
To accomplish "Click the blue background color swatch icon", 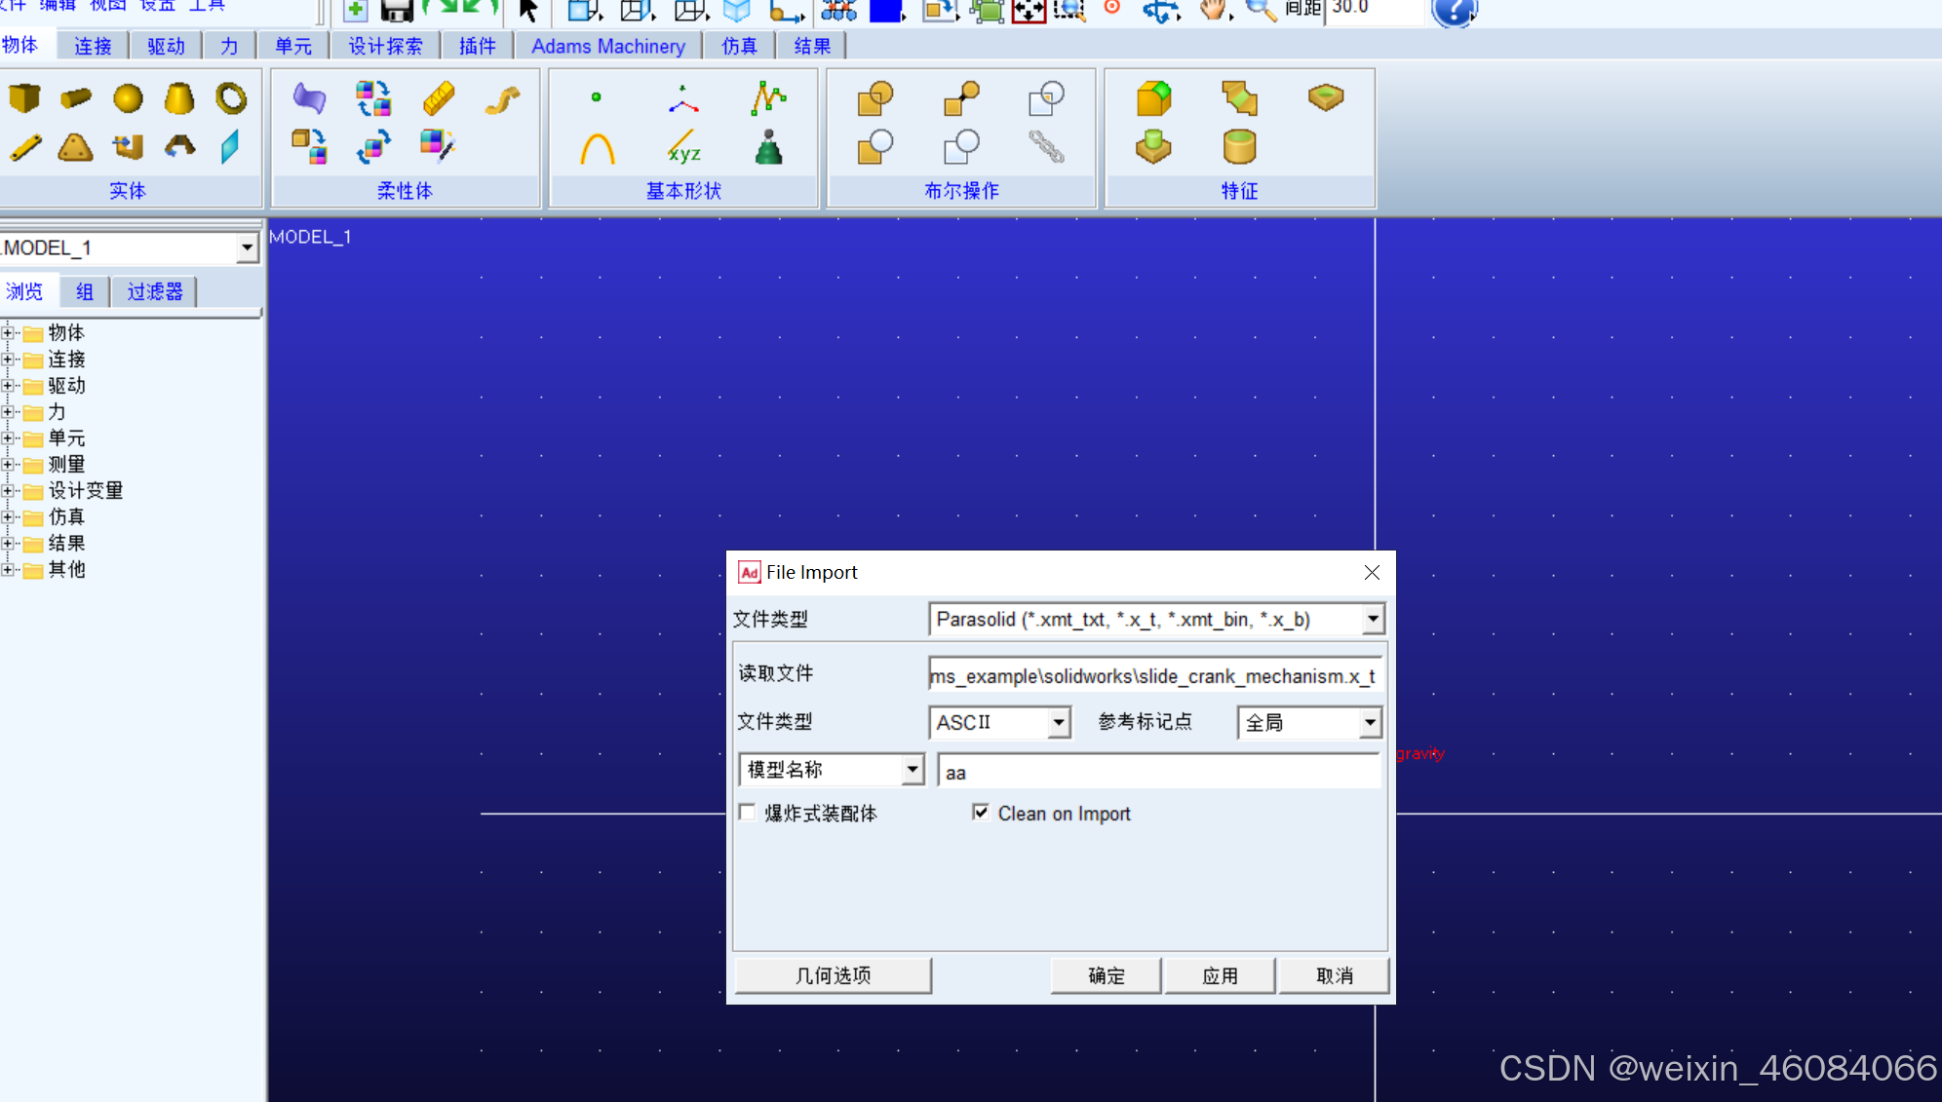I will [x=885, y=11].
